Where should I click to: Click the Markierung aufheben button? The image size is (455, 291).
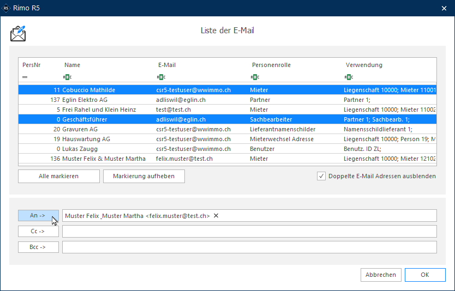pos(144,176)
